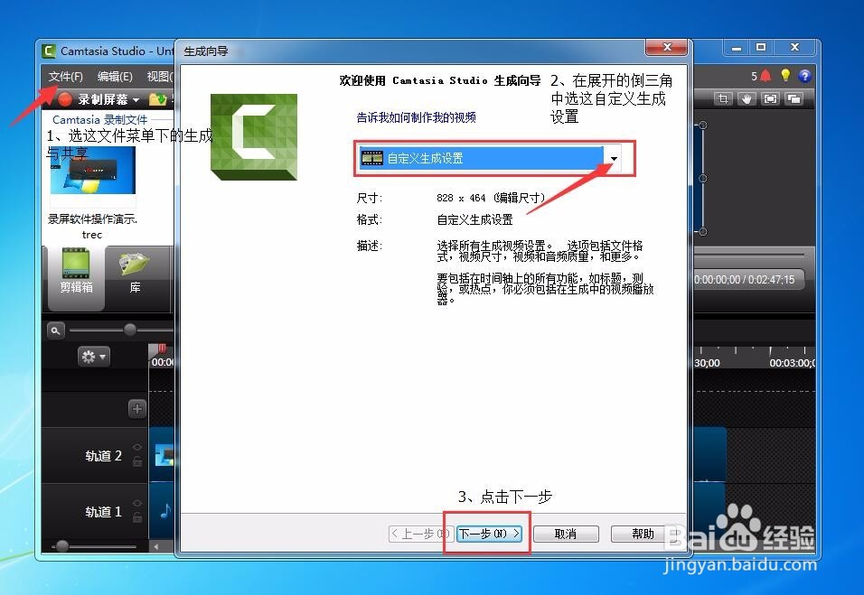Click the audio note clip on 轨道 1
The height and width of the screenshot is (595, 864).
coord(162,511)
